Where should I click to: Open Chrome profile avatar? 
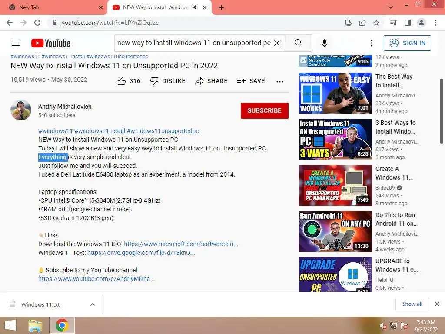click(x=422, y=23)
